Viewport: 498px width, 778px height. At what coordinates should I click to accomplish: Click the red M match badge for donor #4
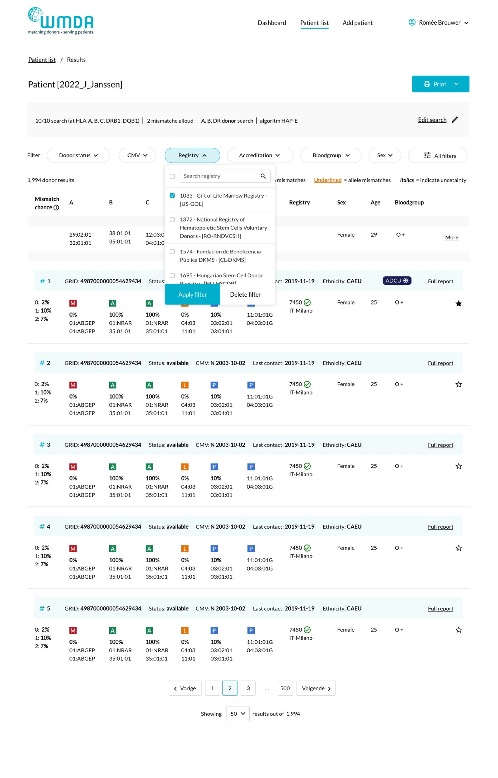(x=73, y=549)
